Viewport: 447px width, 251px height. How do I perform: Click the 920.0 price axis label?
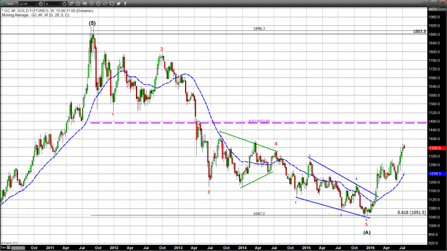(433, 244)
